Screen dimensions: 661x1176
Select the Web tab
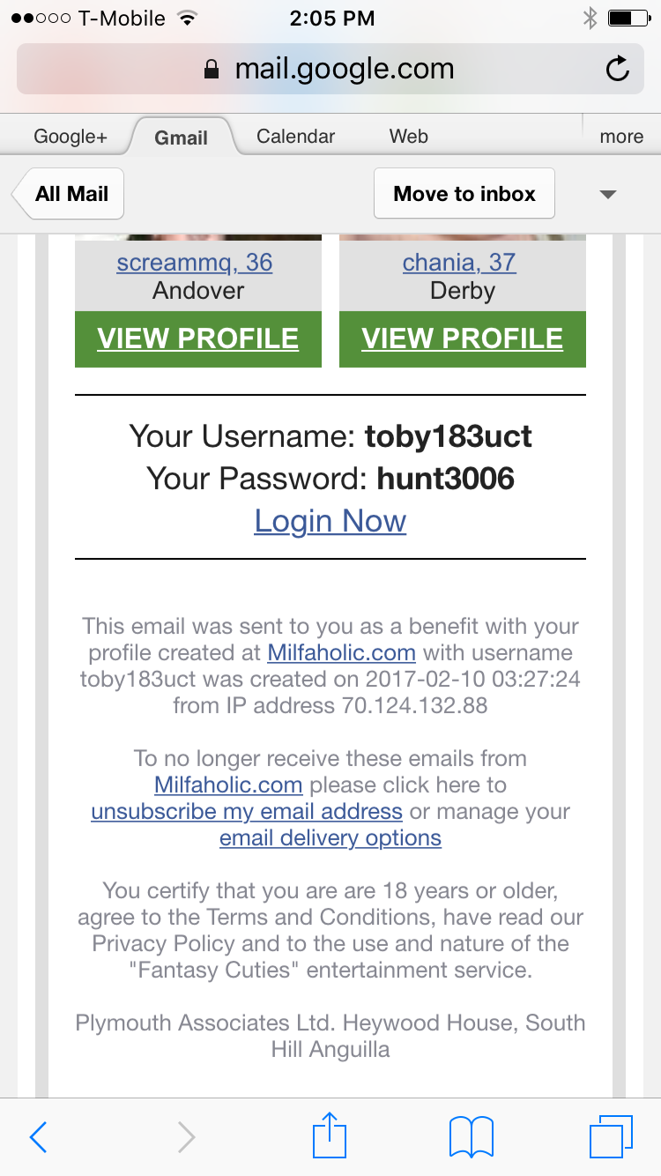[409, 137]
